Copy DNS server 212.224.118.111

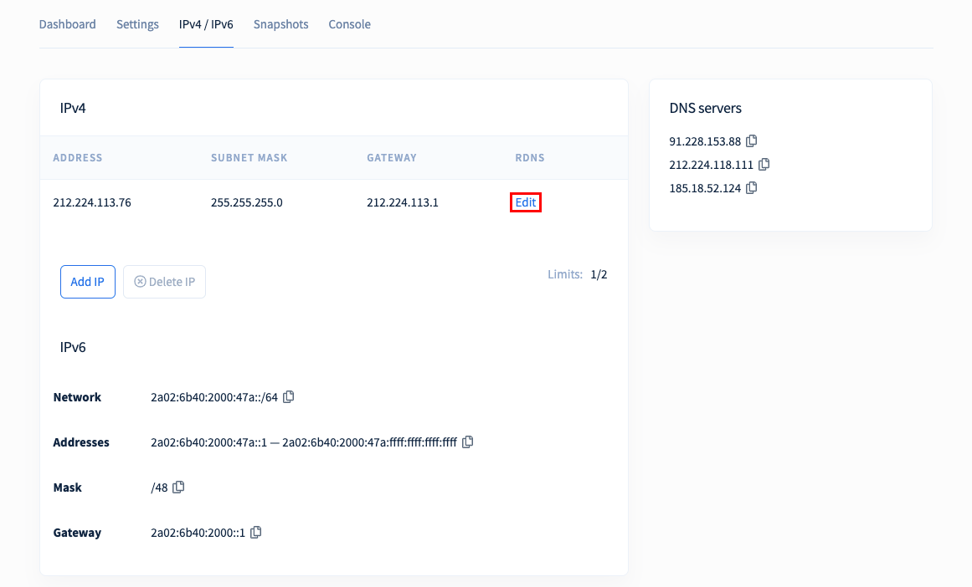pyautogui.click(x=764, y=165)
